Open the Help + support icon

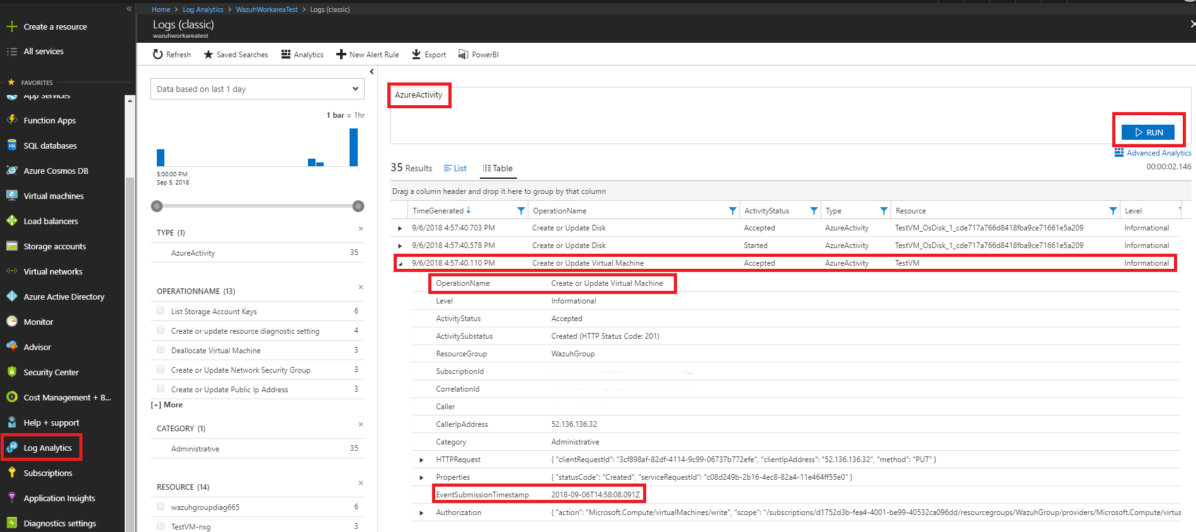click(x=11, y=422)
